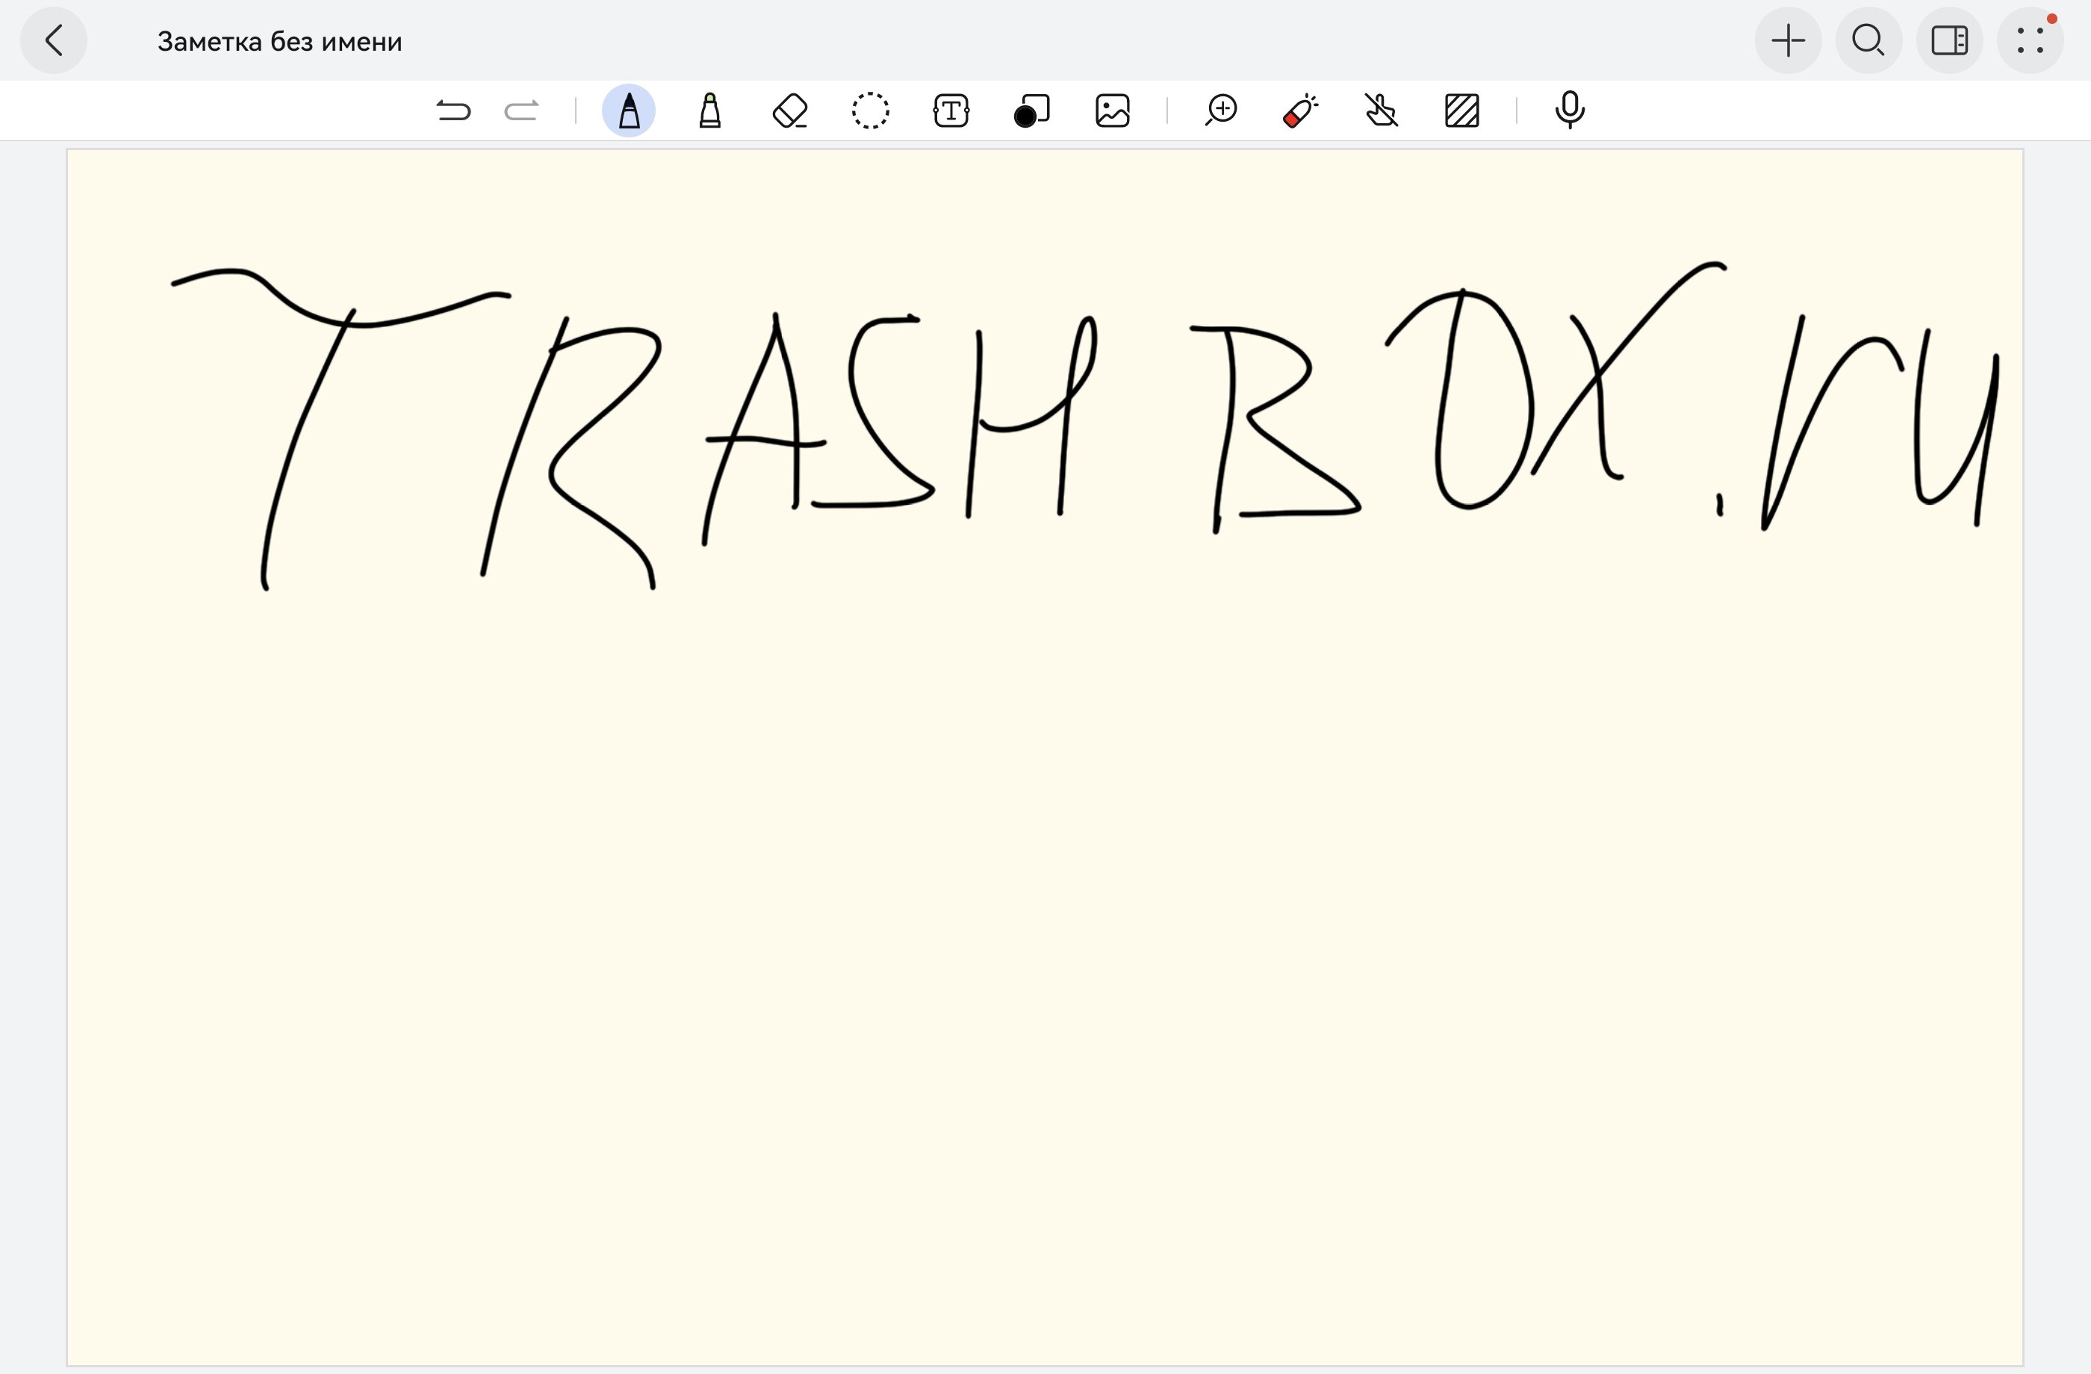Activate the lasso selection tool
Image resolution: width=2091 pixels, height=1374 pixels.
click(x=870, y=111)
